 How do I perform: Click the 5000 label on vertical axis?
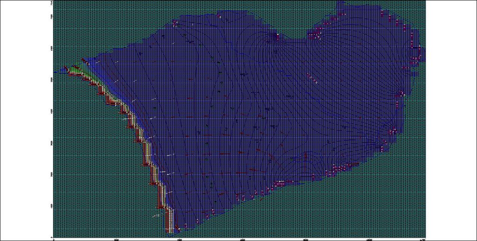(51, 79)
